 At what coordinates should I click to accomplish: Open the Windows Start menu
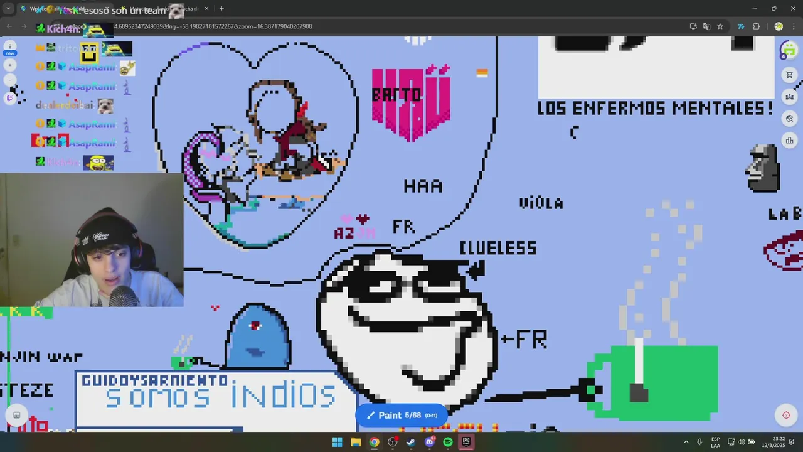click(338, 442)
